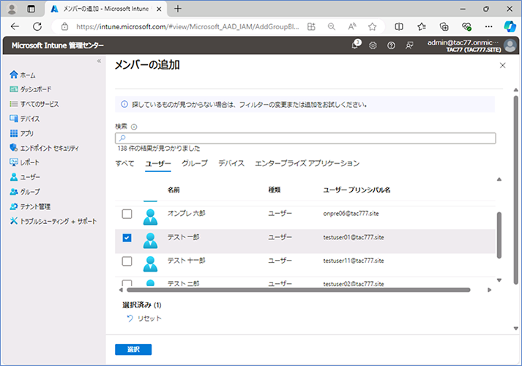Click the 選択 button
This screenshot has height=366, width=522.
point(133,349)
